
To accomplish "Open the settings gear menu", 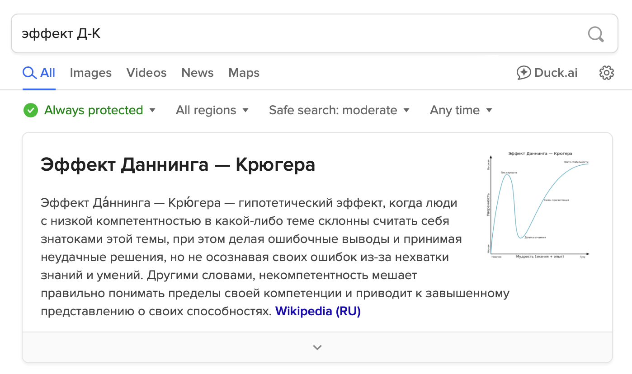I will click(x=606, y=73).
